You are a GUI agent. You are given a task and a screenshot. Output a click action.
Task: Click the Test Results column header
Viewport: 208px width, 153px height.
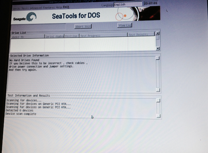pos(141,34)
